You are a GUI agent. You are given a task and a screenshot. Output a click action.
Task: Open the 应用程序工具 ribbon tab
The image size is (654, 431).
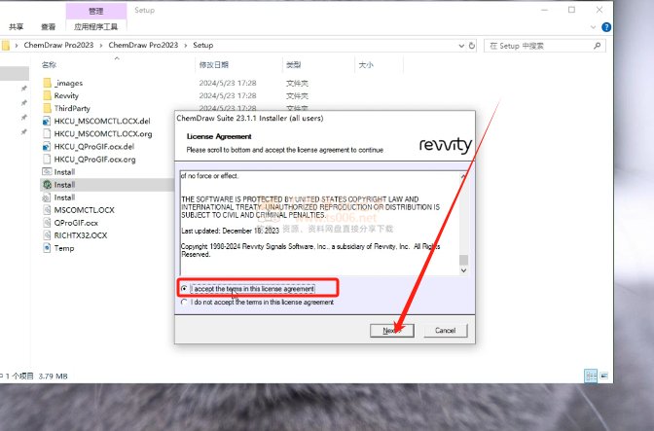coord(96,27)
